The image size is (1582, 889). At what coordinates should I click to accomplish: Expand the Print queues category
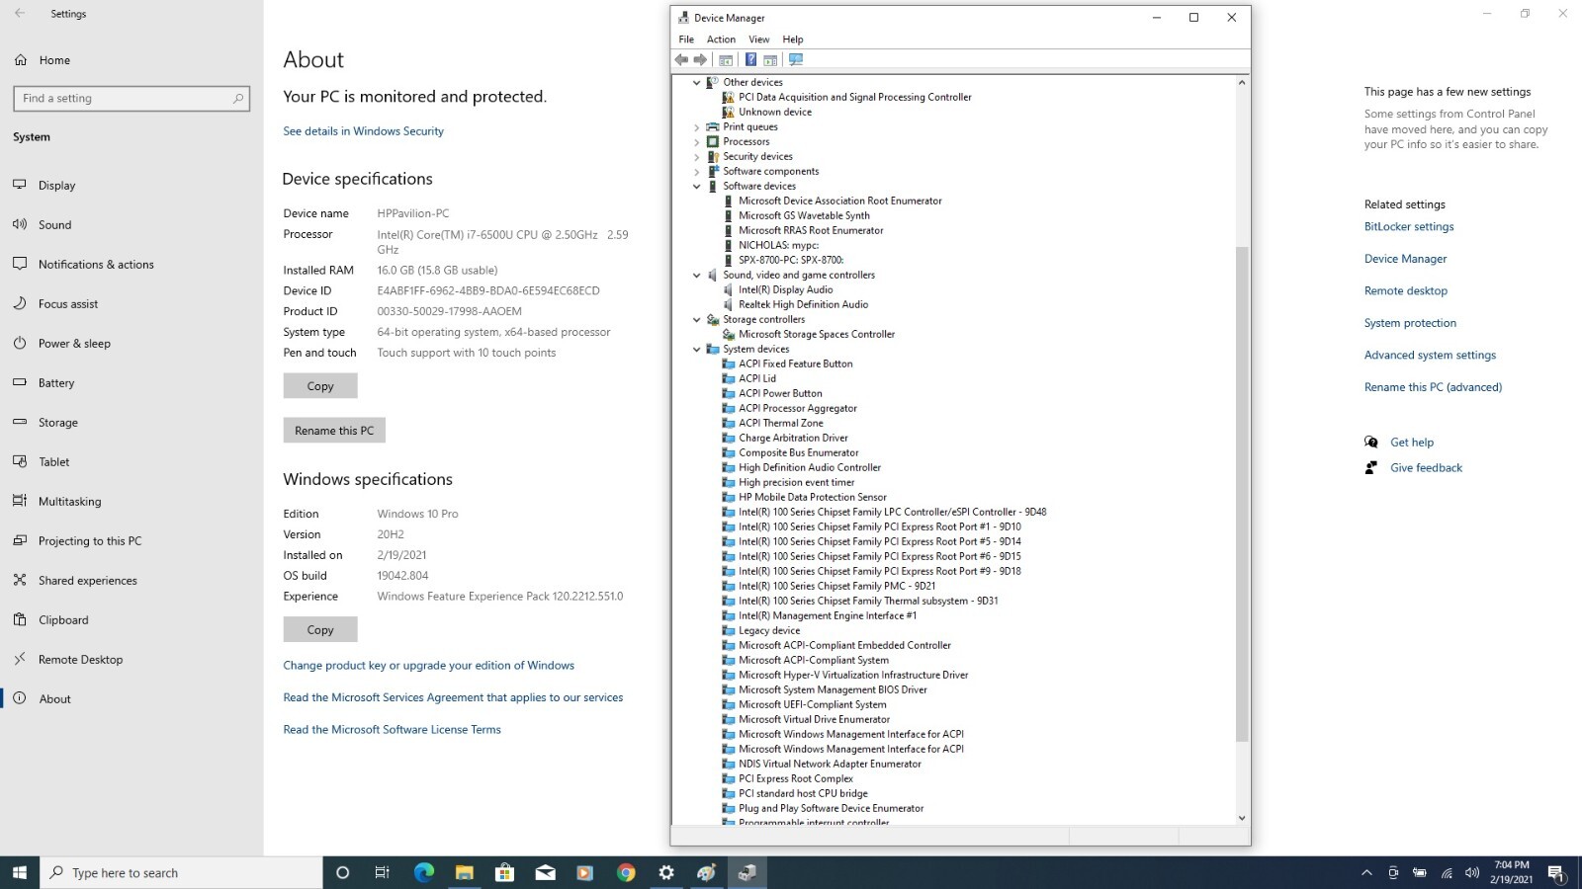[x=696, y=126]
